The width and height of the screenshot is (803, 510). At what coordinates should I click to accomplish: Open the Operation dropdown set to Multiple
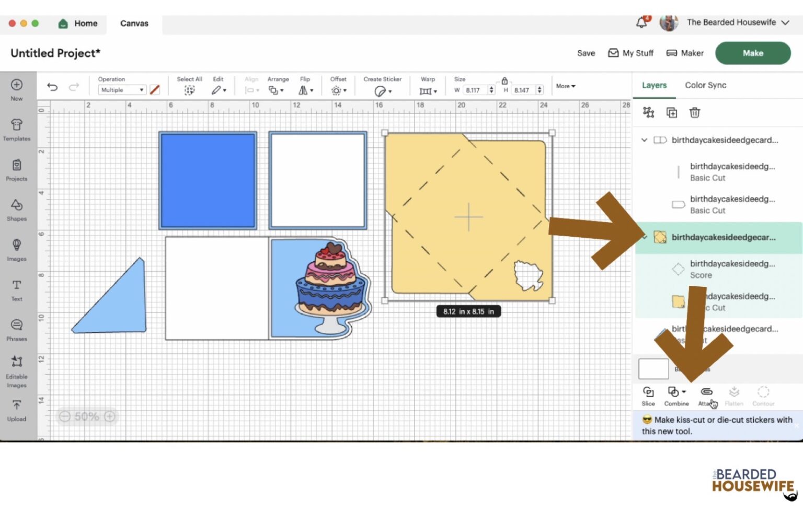[x=122, y=90]
